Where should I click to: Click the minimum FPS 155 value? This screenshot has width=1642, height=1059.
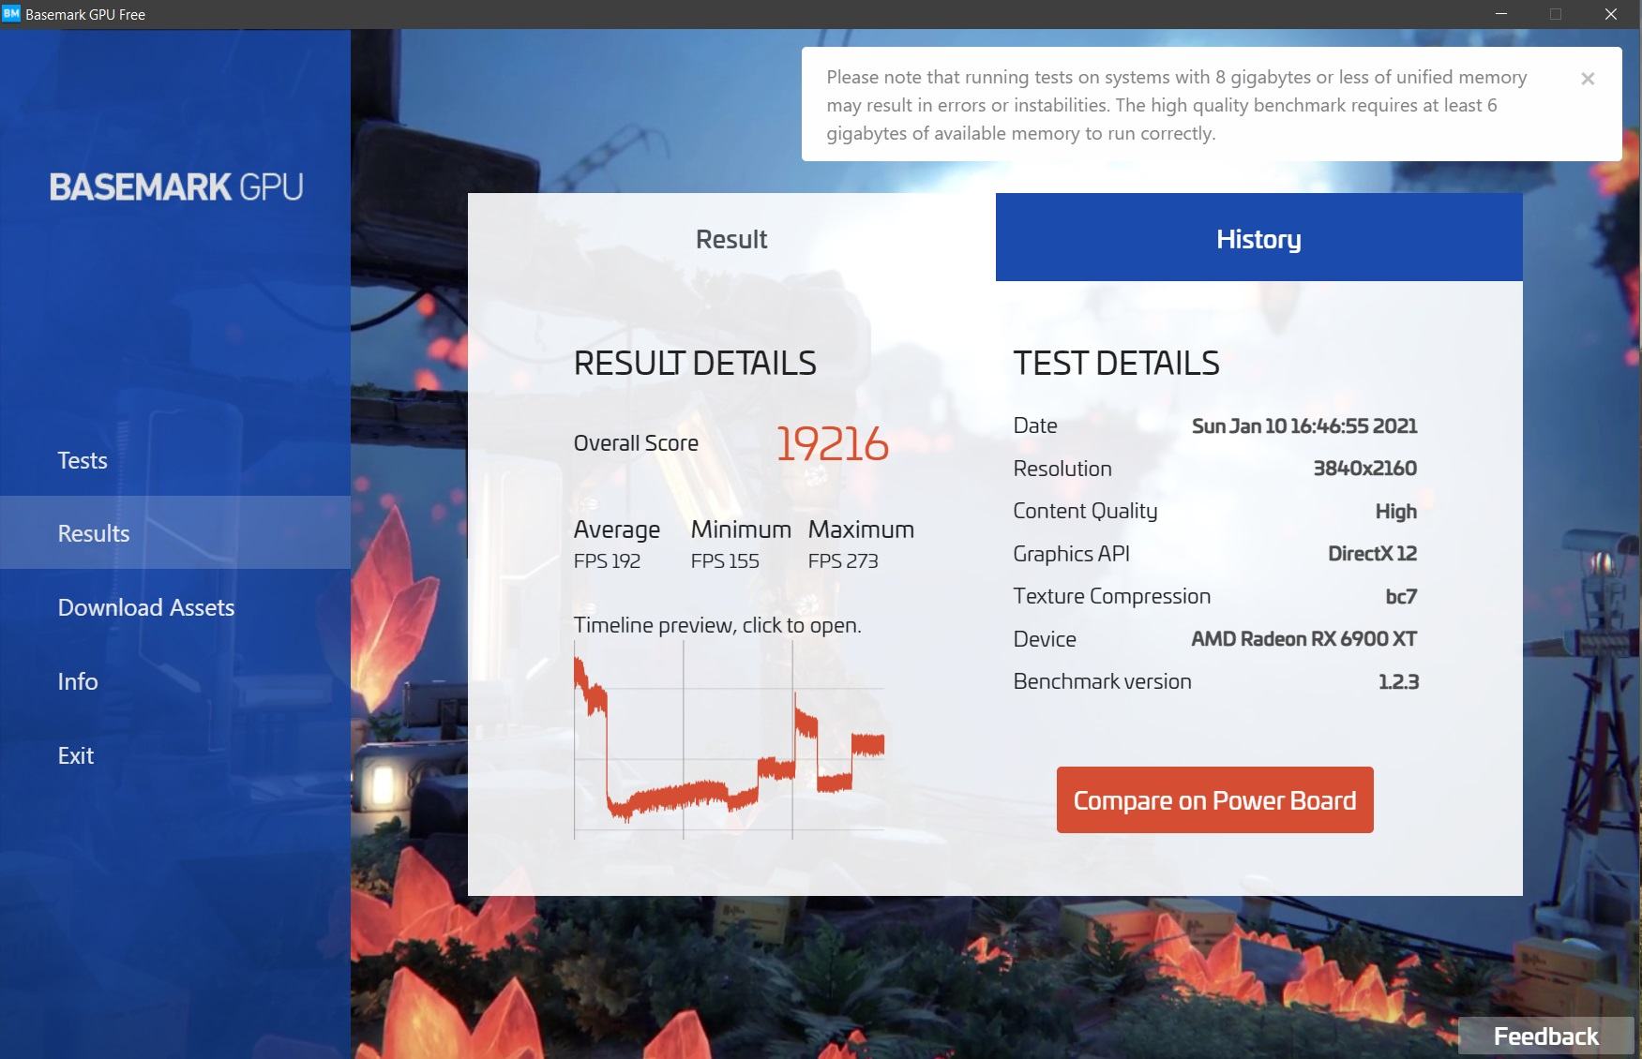pos(725,561)
